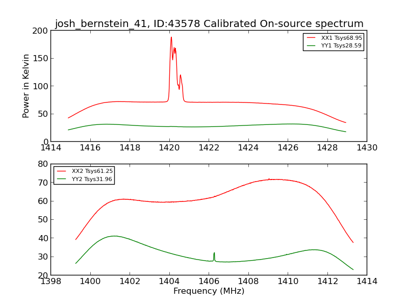Click the 200 tick label on upper y-axis
This screenshot has width=408, height=306.
(42, 31)
